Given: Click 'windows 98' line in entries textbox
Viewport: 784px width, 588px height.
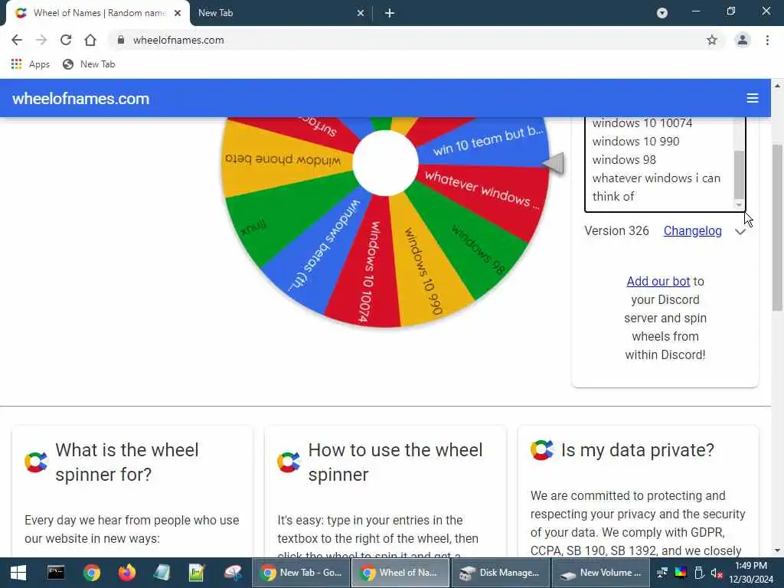Looking at the screenshot, I should [x=624, y=160].
